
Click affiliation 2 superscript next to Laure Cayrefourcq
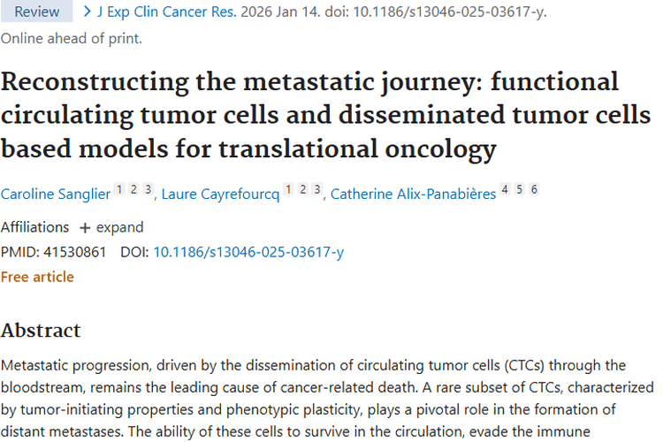click(x=303, y=190)
